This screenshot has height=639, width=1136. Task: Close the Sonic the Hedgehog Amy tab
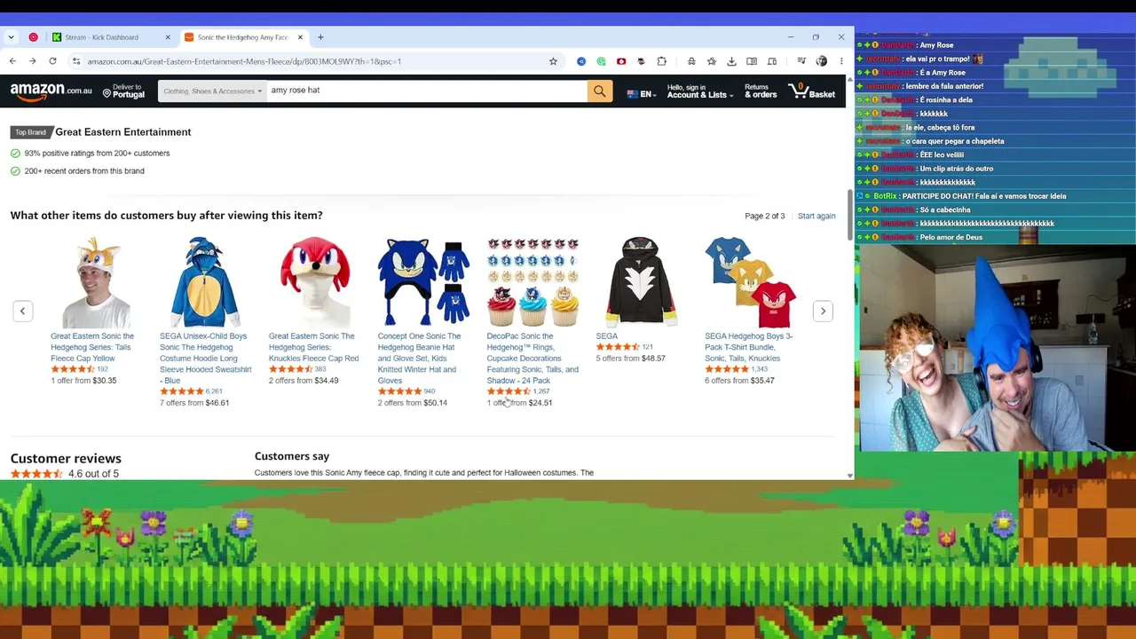click(x=300, y=37)
